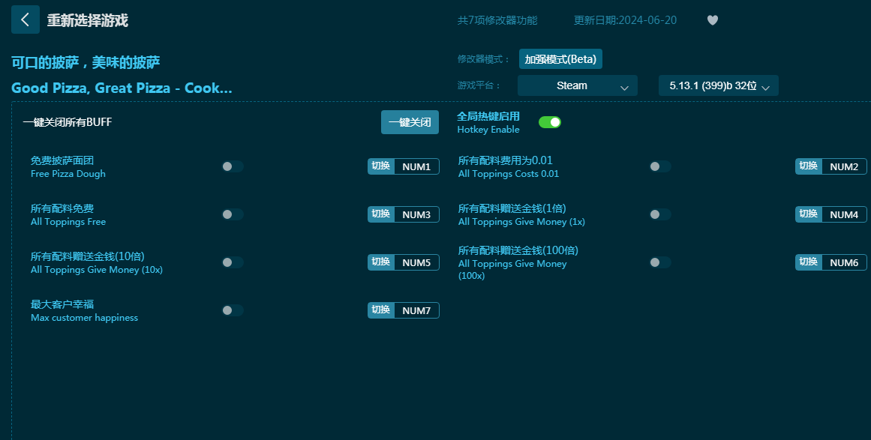Click the All Toppings Free label
This screenshot has width=871, height=440.
(x=68, y=222)
